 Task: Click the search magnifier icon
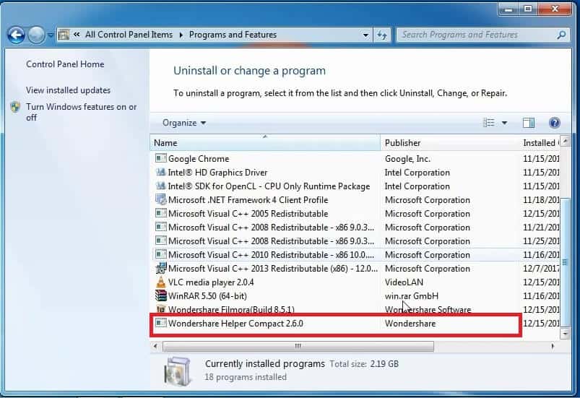coord(561,35)
